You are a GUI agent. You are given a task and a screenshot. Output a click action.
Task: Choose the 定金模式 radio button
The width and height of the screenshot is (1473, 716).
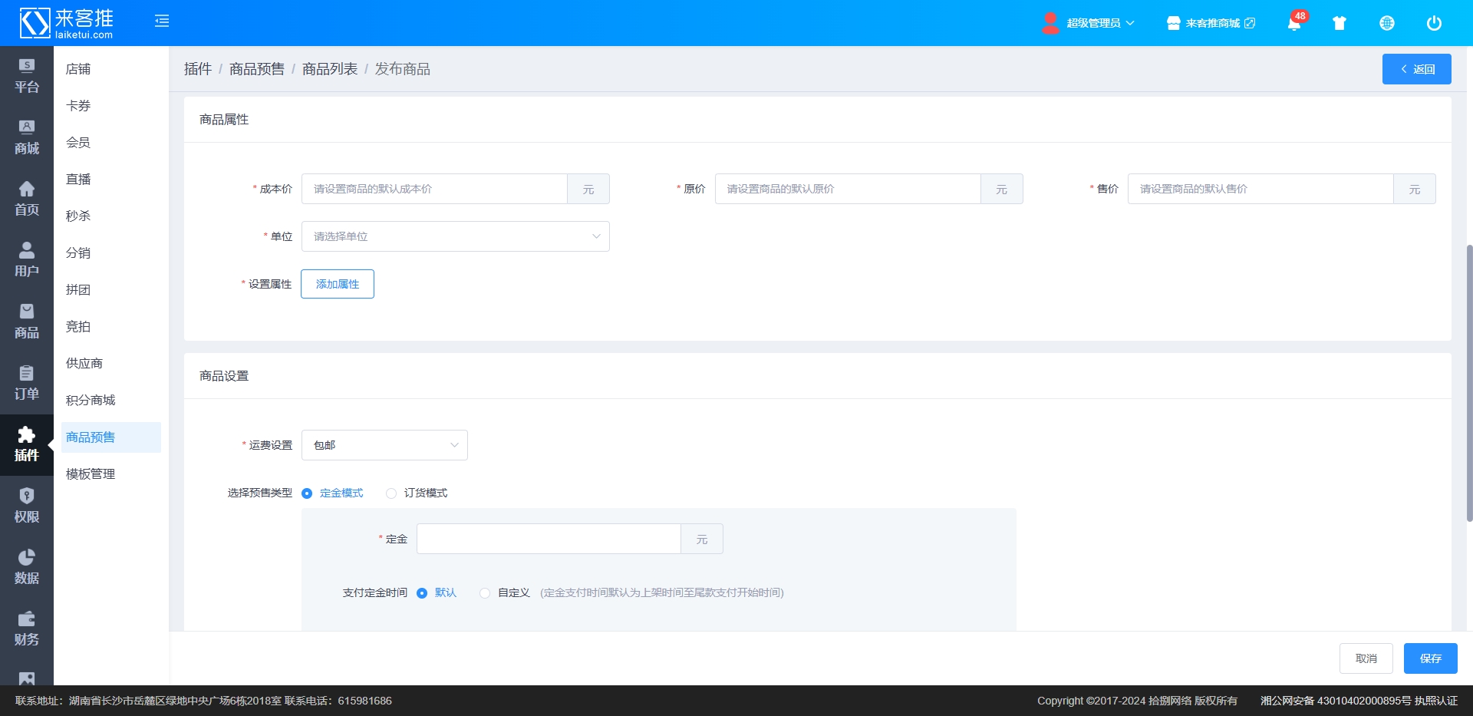[307, 493]
